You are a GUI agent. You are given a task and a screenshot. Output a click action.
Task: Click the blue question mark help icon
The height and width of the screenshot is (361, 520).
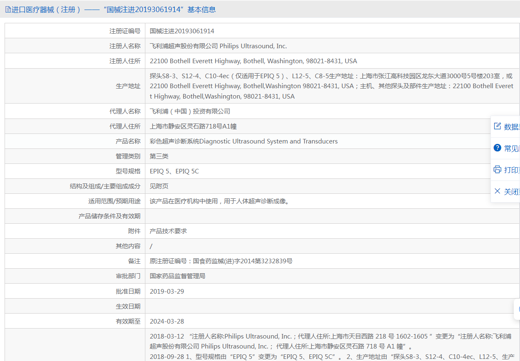[497, 148]
